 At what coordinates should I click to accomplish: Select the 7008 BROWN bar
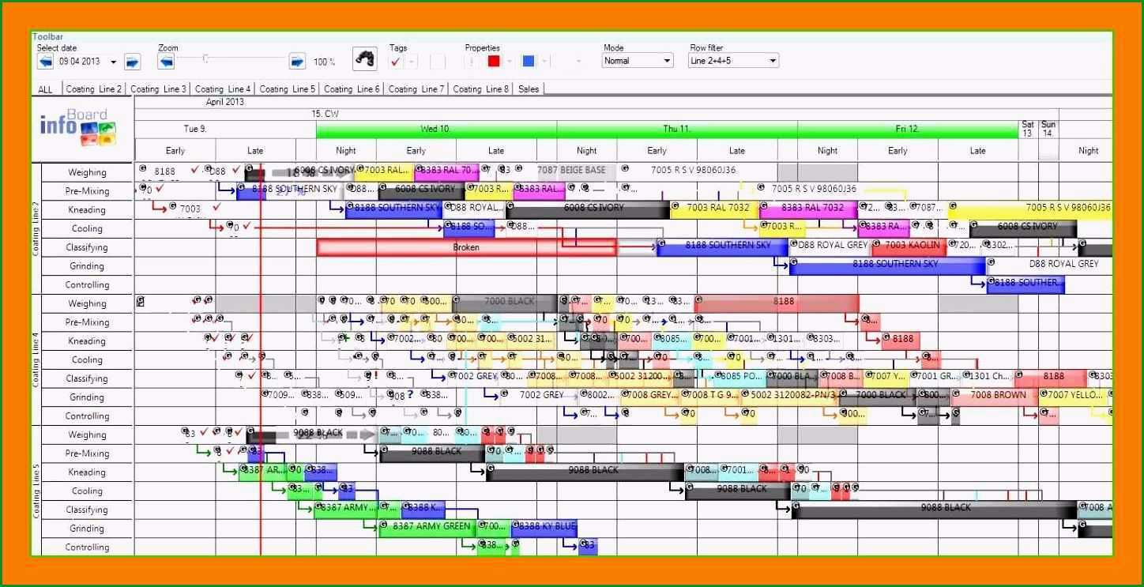pyautogui.click(x=995, y=396)
